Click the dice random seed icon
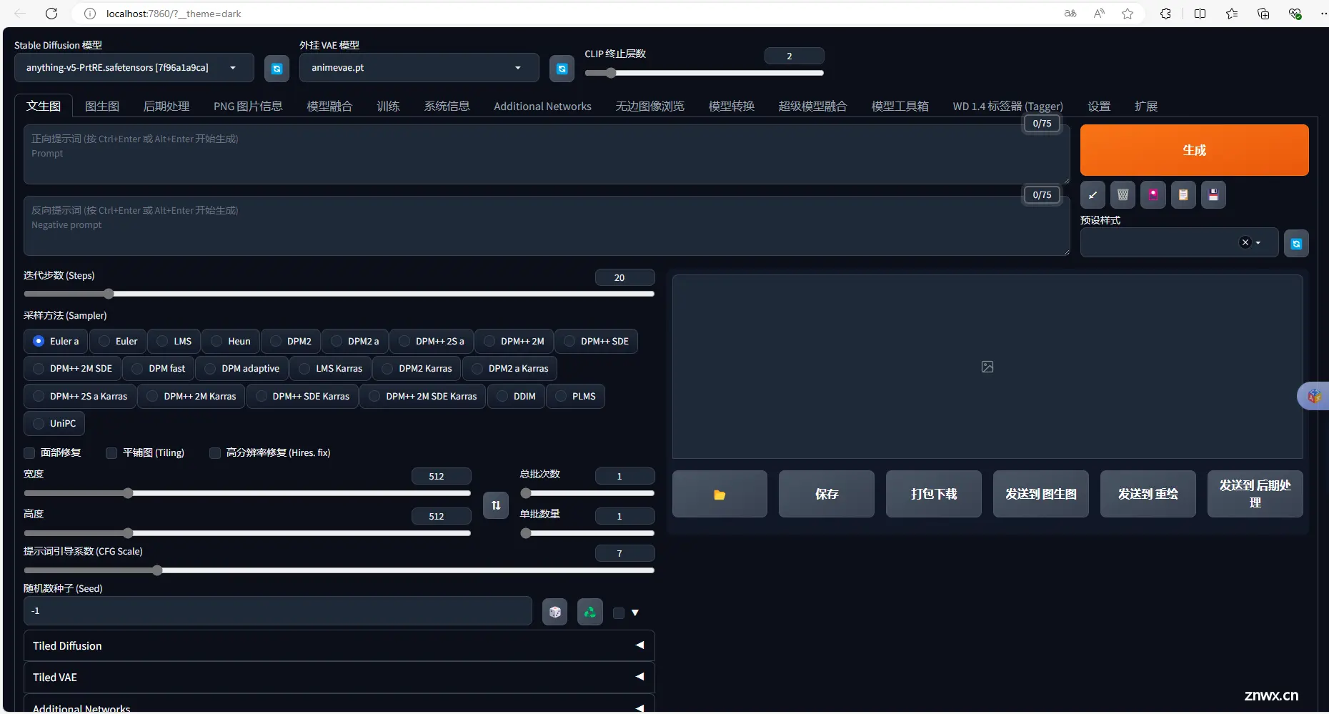This screenshot has width=1329, height=714. 554,612
